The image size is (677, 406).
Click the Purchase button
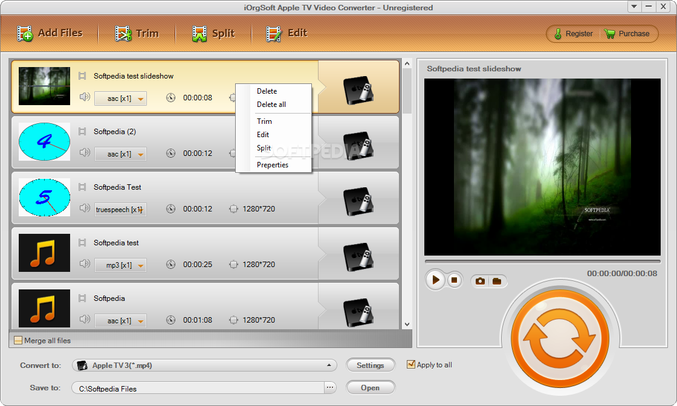click(627, 34)
